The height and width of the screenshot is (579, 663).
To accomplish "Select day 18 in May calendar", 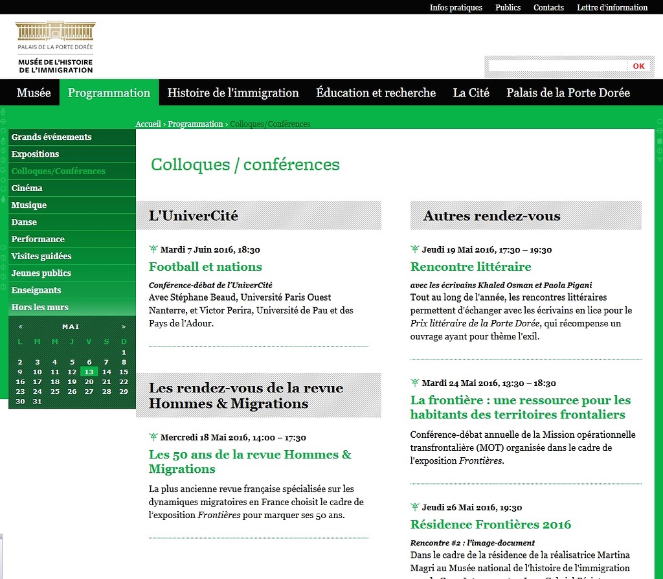I will tap(54, 381).
